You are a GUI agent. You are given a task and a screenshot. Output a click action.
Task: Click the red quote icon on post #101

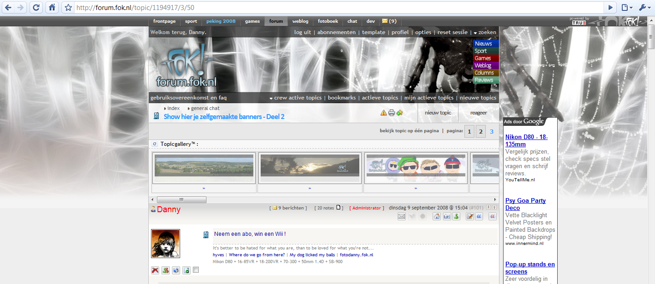(492, 217)
